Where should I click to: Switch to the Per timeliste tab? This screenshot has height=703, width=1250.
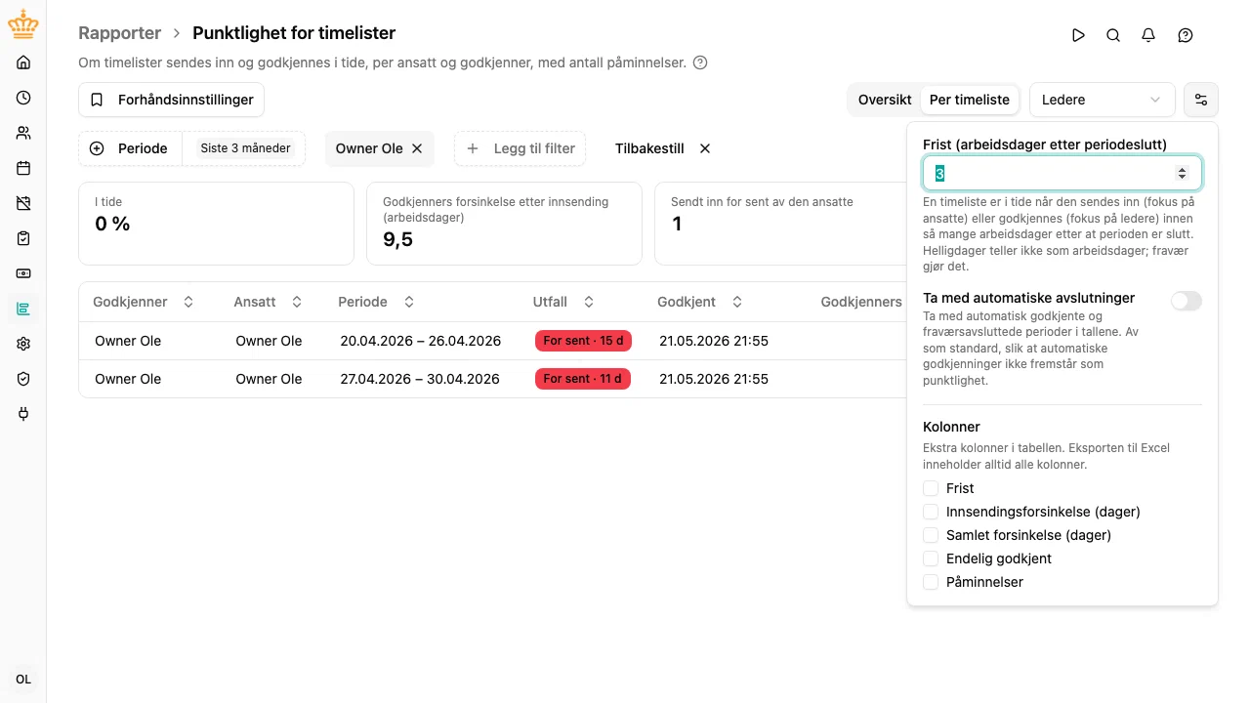970,100
